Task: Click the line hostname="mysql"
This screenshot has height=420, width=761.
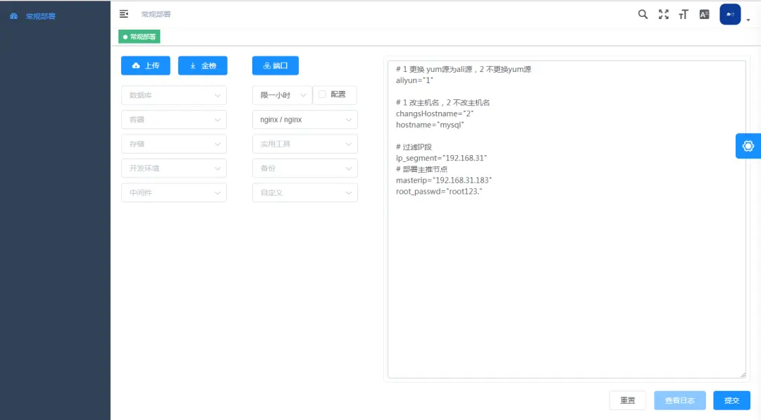Action: 430,125
